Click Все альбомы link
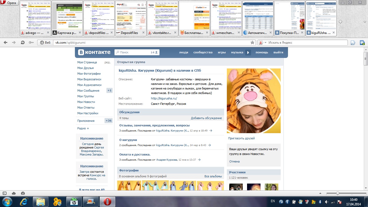368x207 pixels. pos(213,176)
